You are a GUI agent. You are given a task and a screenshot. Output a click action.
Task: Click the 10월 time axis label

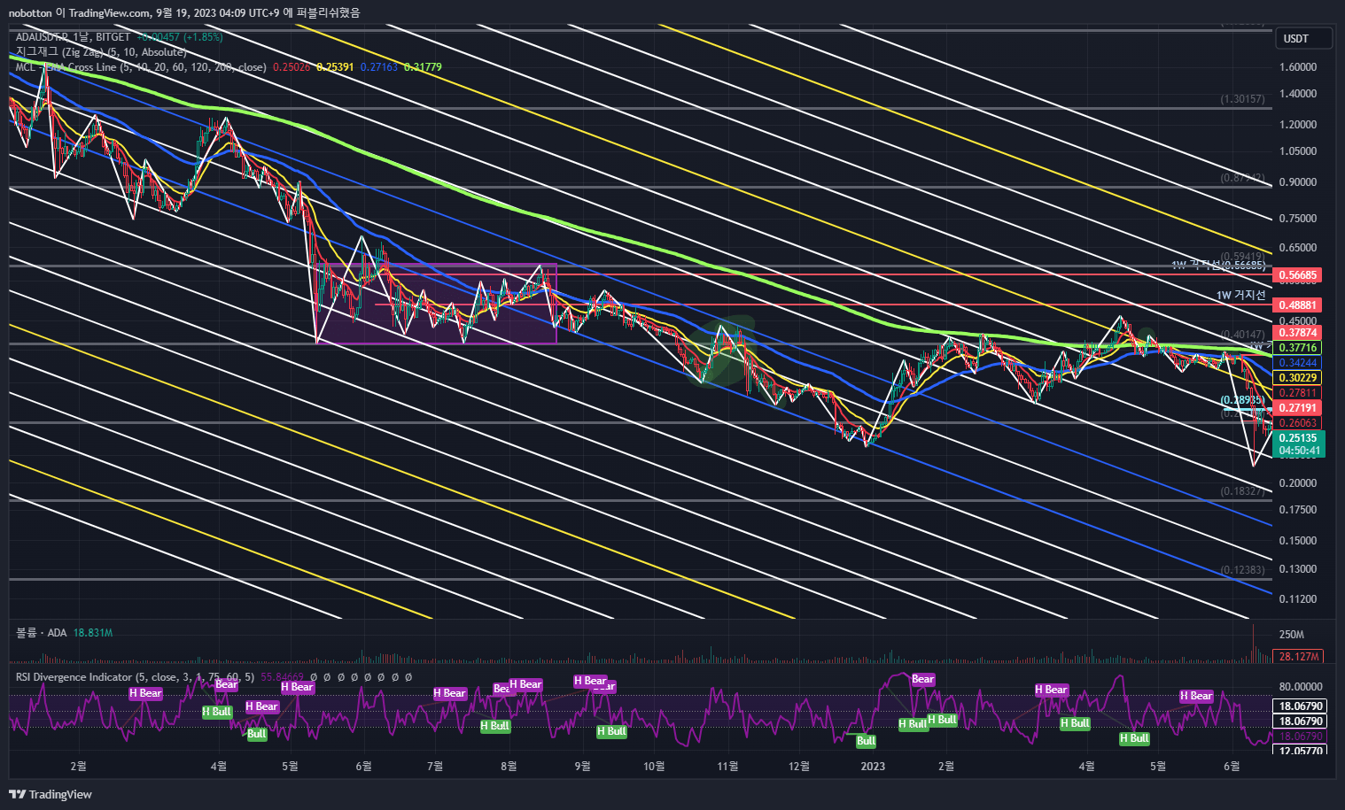click(654, 767)
